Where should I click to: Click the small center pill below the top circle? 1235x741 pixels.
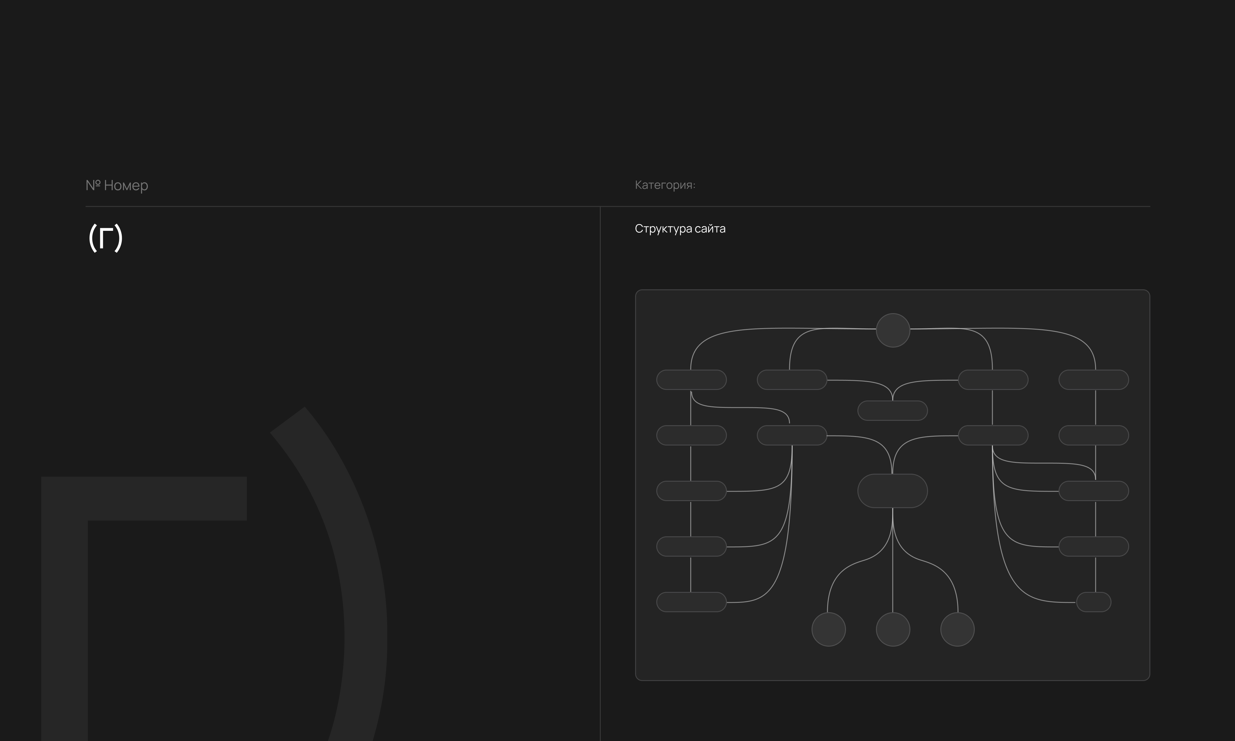(892, 410)
